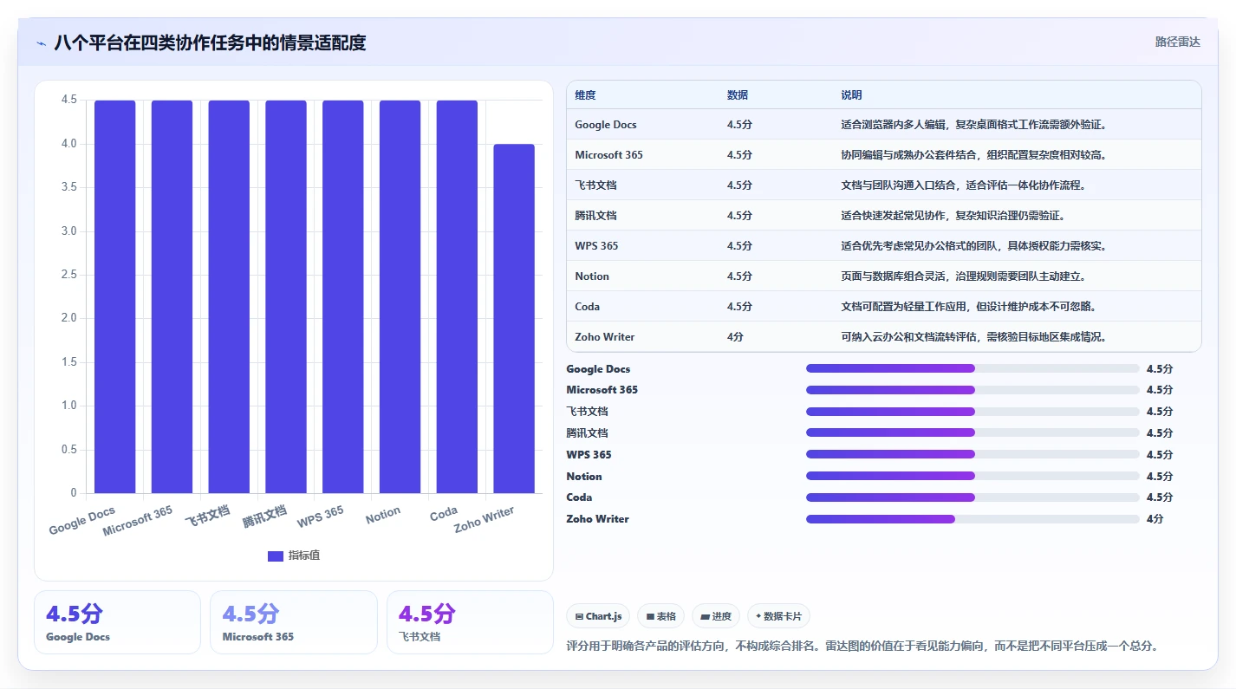Open the Google Docs 4.5分 data card

point(117,622)
